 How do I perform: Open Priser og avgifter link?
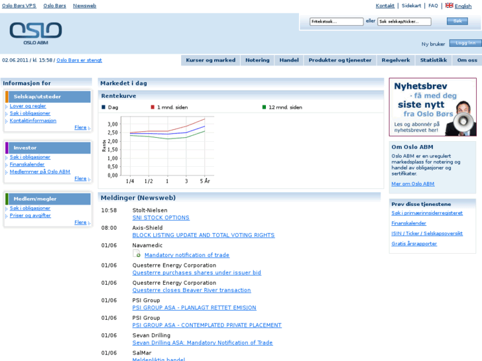(30, 215)
